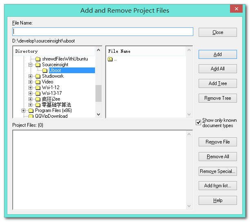Select the 疯狂j2ee folder label

(x=51, y=99)
